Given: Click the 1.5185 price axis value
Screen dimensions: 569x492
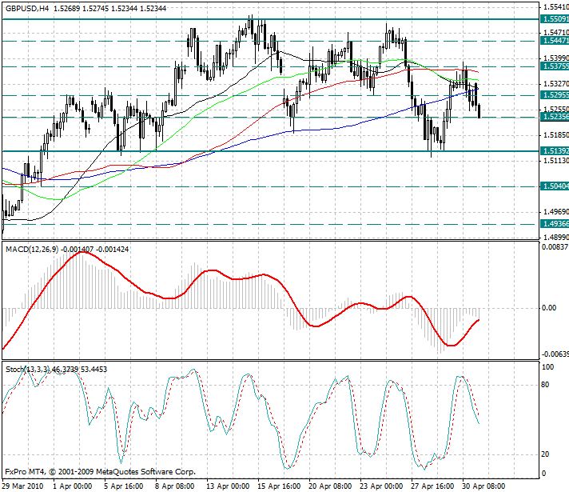Looking at the screenshot, I should [x=556, y=135].
